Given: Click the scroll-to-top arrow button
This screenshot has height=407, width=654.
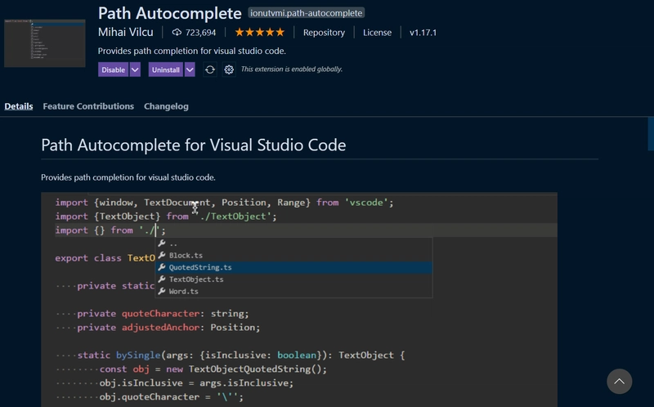Looking at the screenshot, I should [620, 381].
